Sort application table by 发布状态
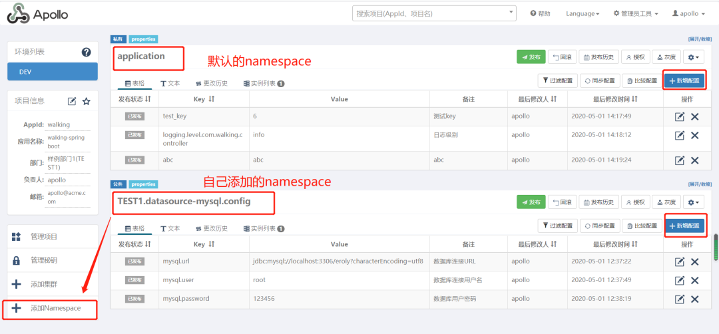This screenshot has height=334, width=719. coord(148,99)
